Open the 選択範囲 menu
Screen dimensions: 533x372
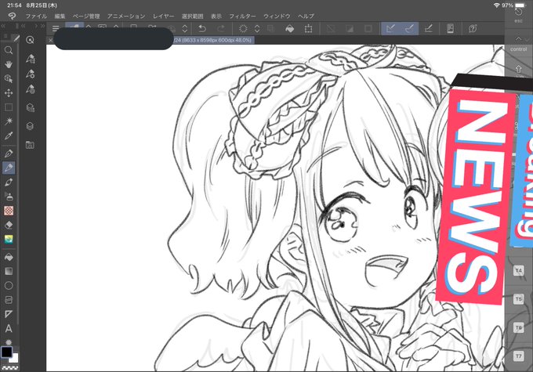pos(192,16)
